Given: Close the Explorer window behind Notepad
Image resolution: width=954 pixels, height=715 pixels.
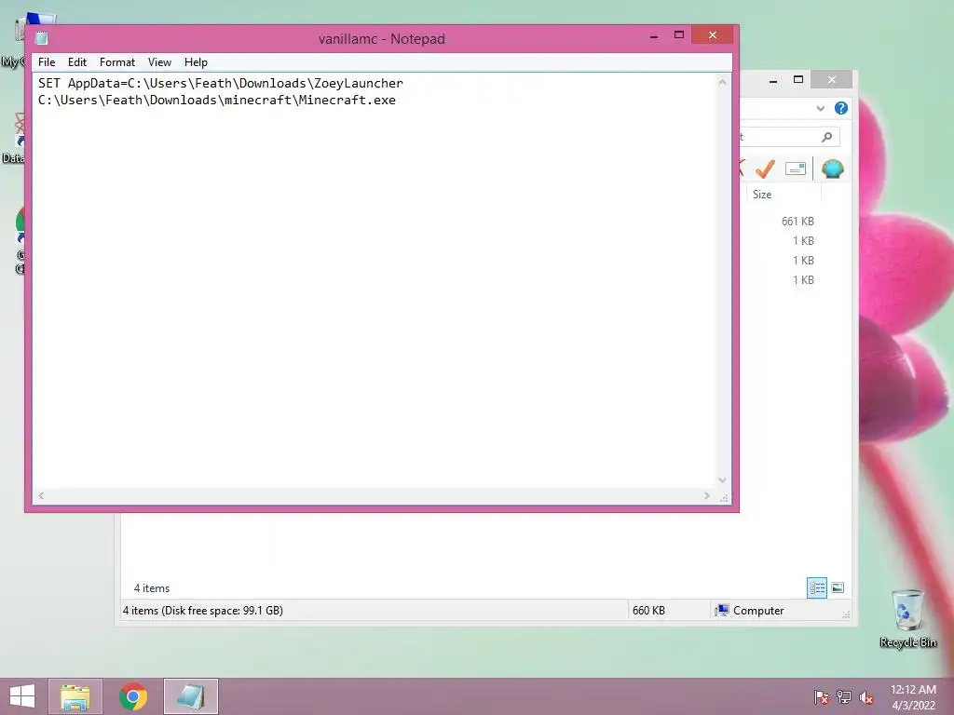Looking at the screenshot, I should pyautogui.click(x=832, y=80).
